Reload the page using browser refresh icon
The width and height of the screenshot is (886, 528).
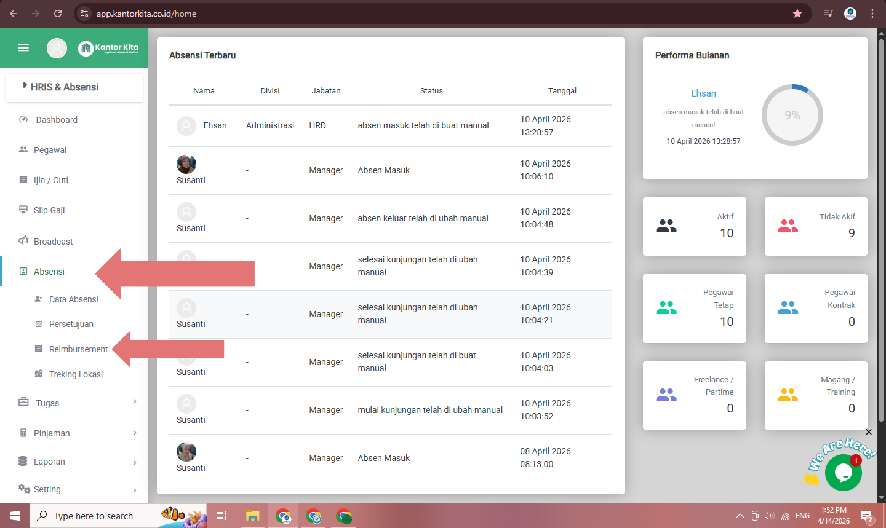pyautogui.click(x=58, y=14)
